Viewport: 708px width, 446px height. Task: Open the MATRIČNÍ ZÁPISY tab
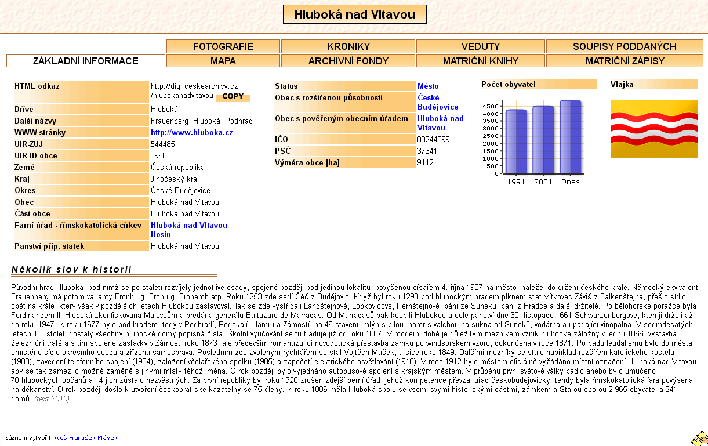coord(625,61)
